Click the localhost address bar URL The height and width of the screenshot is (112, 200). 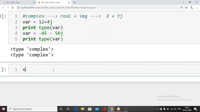pos(58,7)
